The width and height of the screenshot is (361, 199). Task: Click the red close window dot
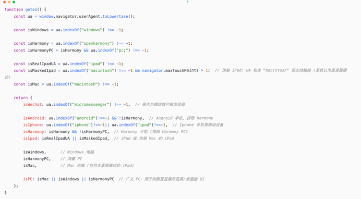click(5, 2)
